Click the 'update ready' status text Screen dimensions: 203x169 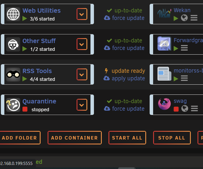[x=128, y=71]
